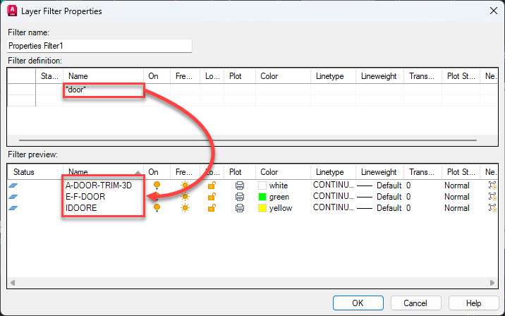Viewport: 505px width, 316px height.
Task: Confirm with the OK button
Action: tap(358, 303)
